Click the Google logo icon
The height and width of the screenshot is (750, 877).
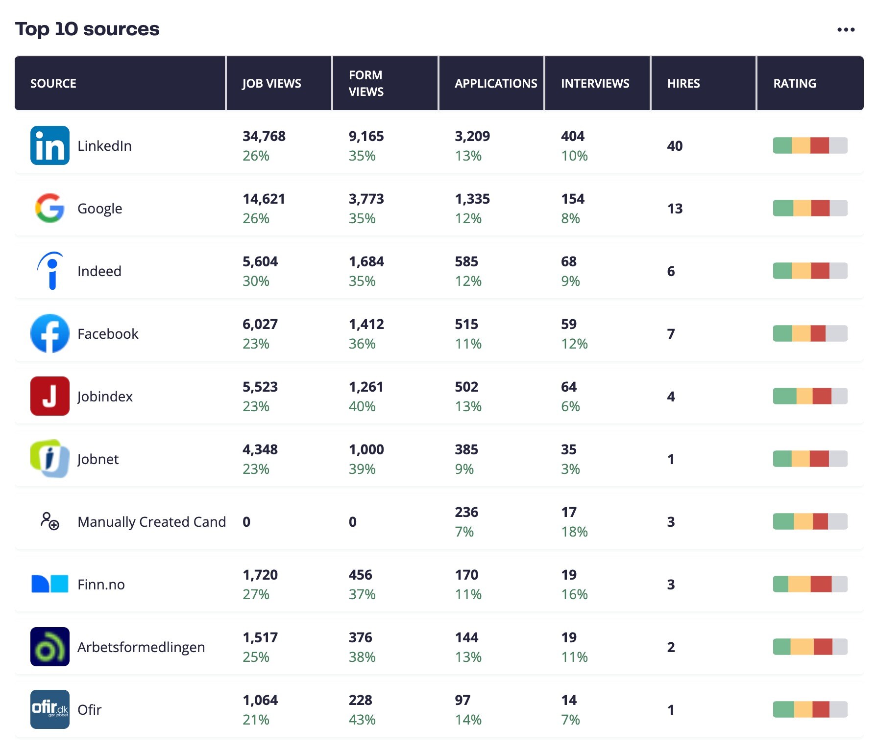(49, 208)
